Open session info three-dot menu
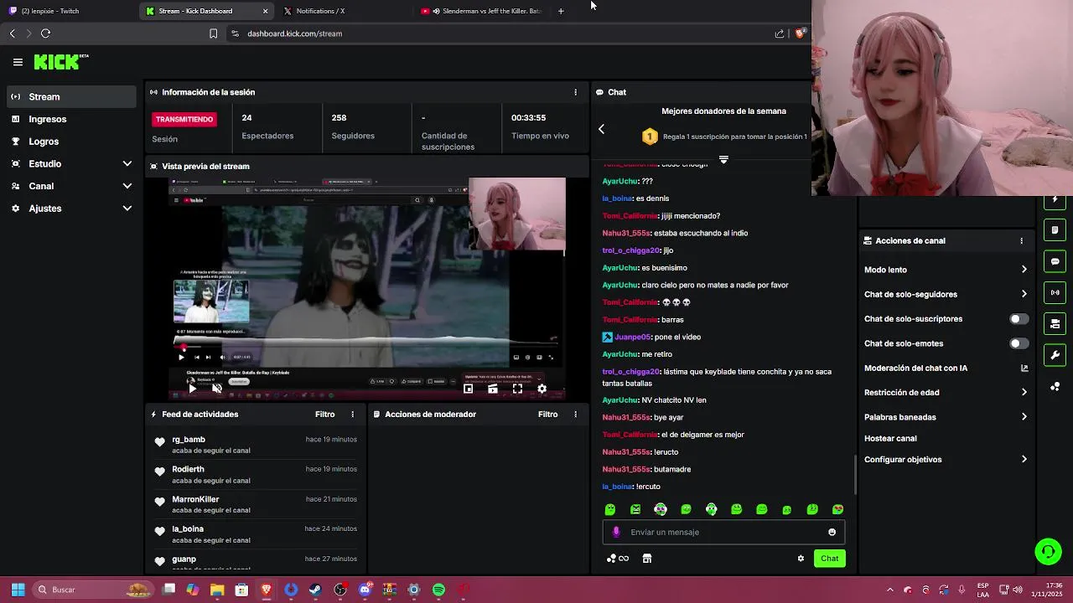The height and width of the screenshot is (603, 1073). 575,92
